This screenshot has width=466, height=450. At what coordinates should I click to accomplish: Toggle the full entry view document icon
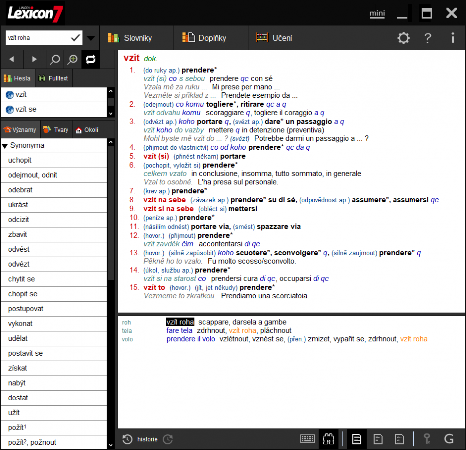pos(356,439)
